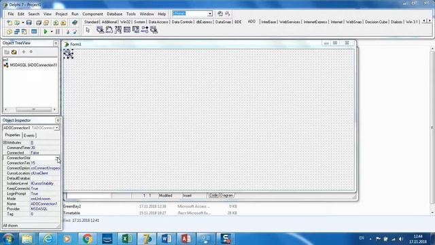Open Object Inspector component selector dropdown
This screenshot has height=245, width=435.
(x=56, y=128)
